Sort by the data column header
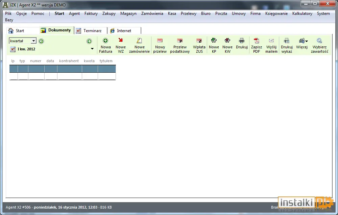 [50, 61]
